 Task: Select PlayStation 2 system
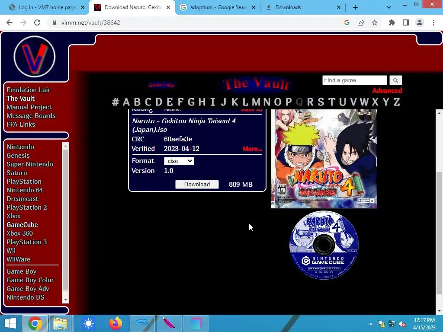pos(26,207)
